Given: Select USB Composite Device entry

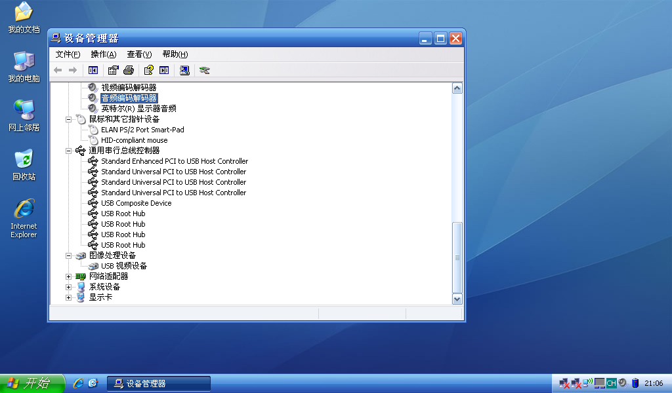Looking at the screenshot, I should (136, 203).
